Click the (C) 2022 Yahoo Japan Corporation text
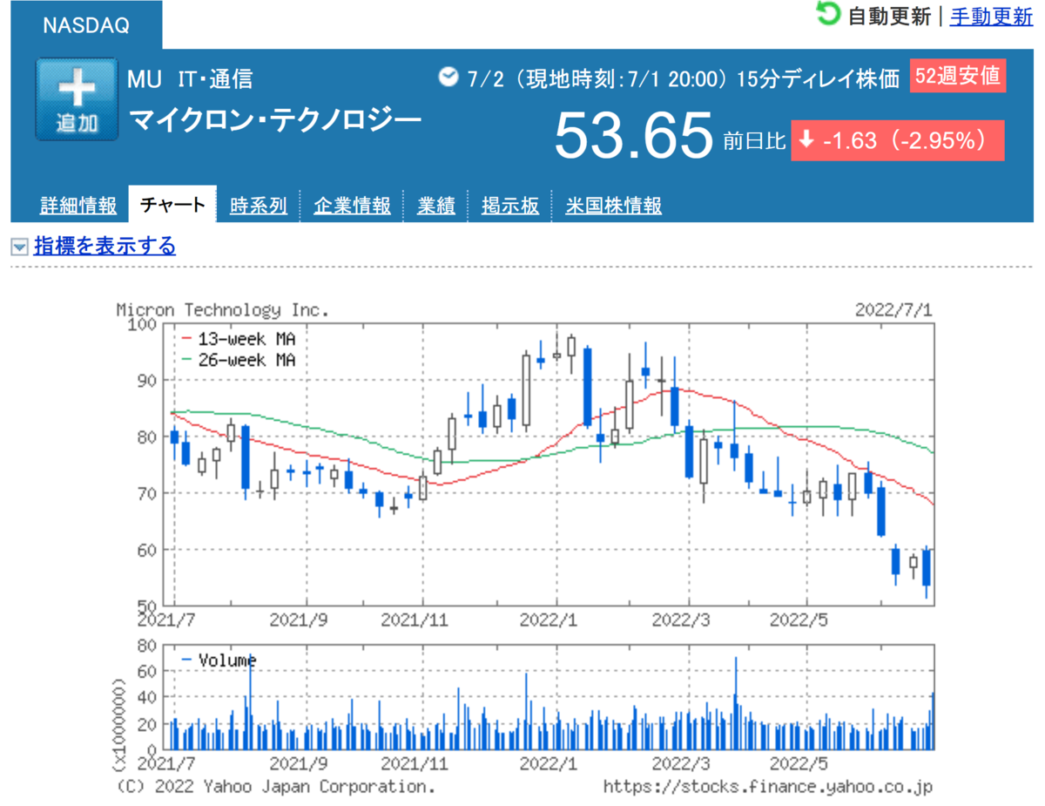 [275, 786]
